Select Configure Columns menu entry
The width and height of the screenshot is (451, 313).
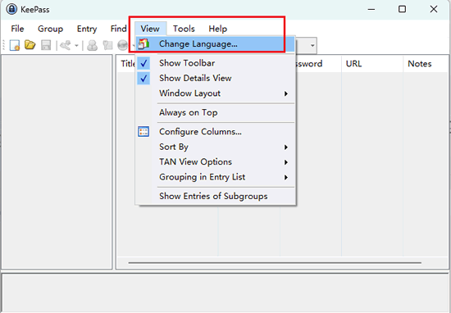pyautogui.click(x=216, y=132)
